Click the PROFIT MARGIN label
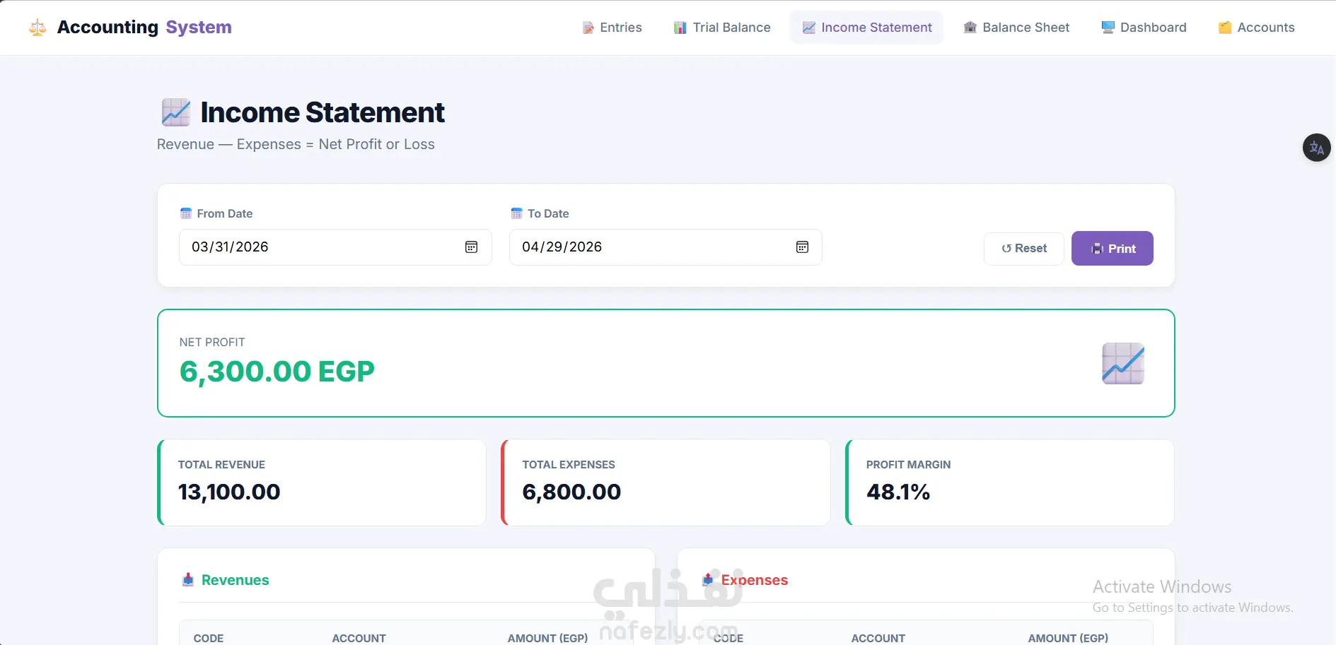Screen dimensions: 1336x645 (x=908, y=465)
